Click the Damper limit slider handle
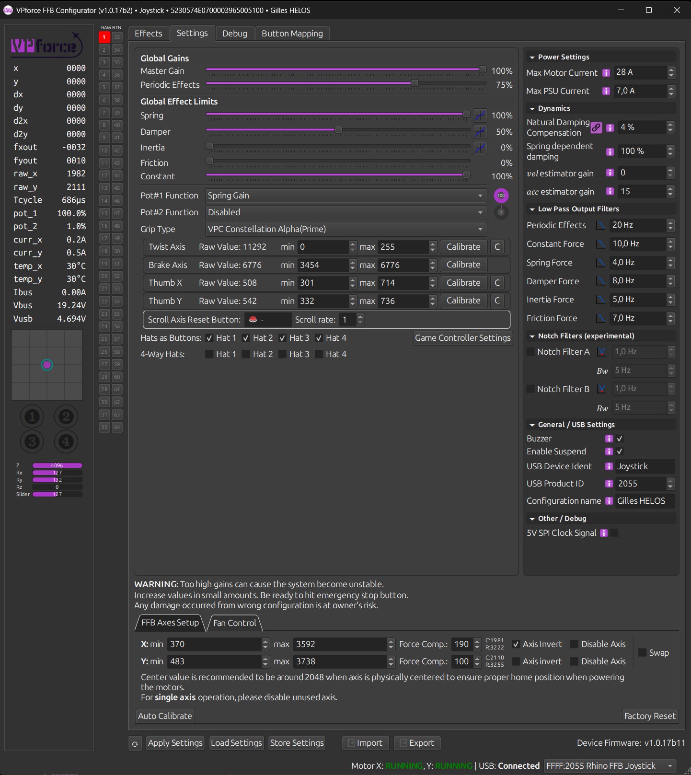Image resolution: width=691 pixels, height=775 pixels. (338, 130)
